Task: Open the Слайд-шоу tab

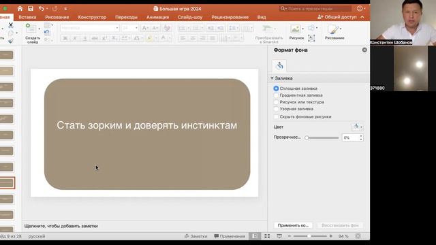Action: pos(190,17)
